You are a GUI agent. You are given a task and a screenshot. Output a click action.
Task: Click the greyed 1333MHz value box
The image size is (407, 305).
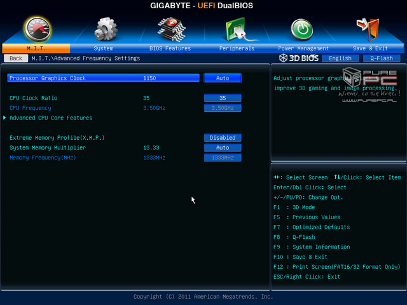(x=223, y=158)
